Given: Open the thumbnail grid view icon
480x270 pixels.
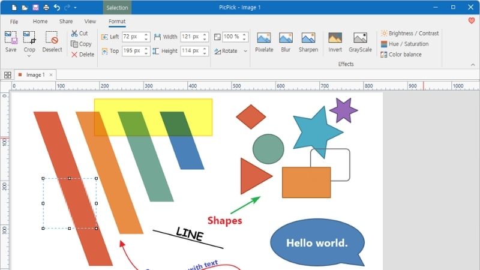Looking at the screenshot, I should click(7, 75).
